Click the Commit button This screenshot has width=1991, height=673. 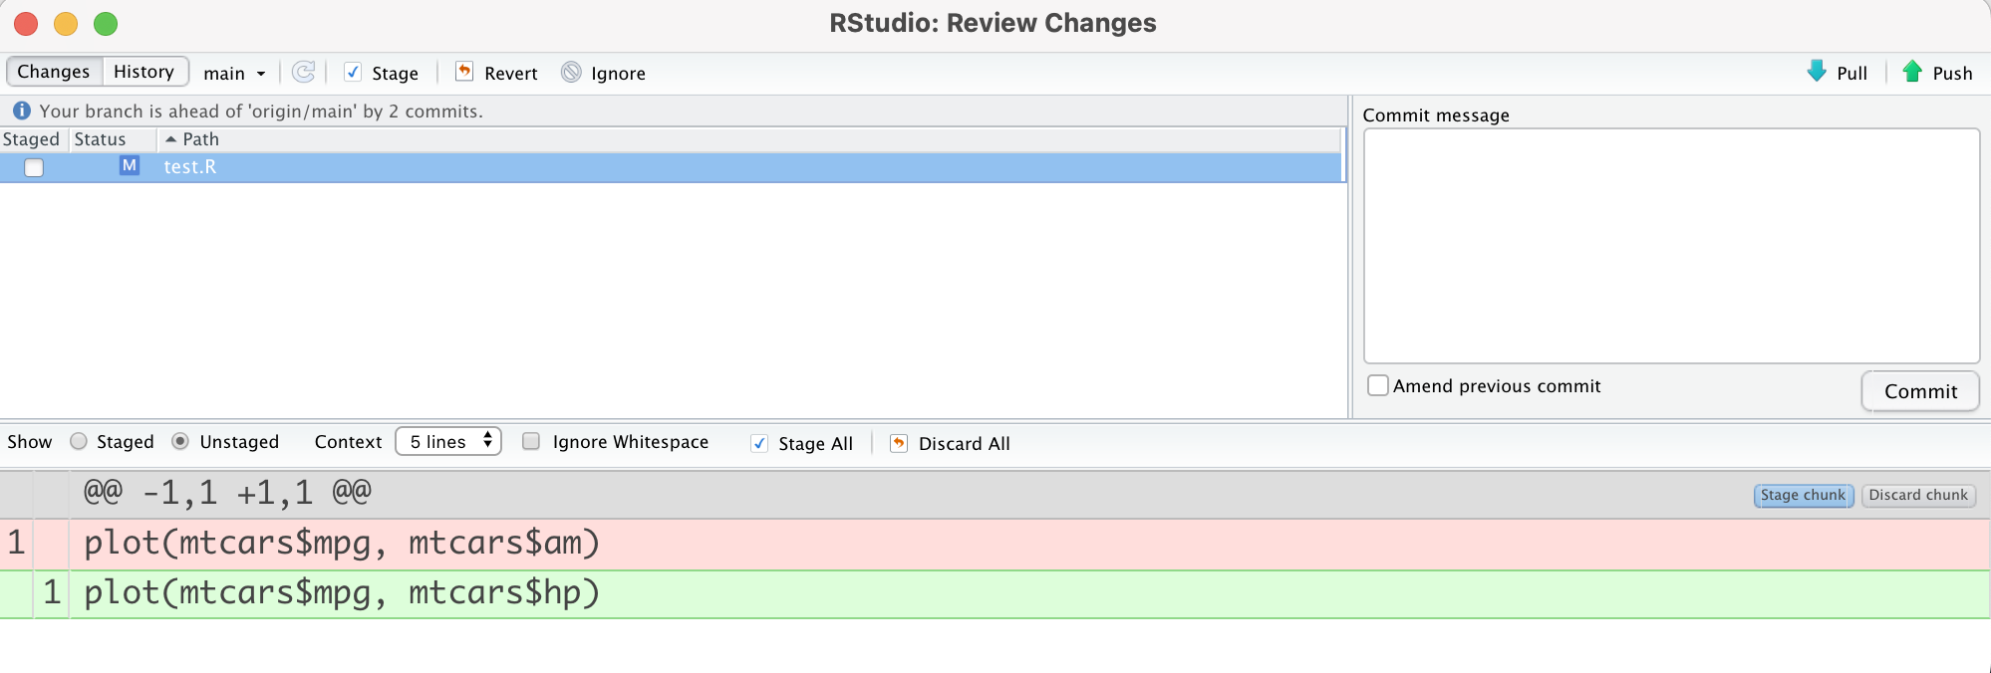pos(1919,391)
